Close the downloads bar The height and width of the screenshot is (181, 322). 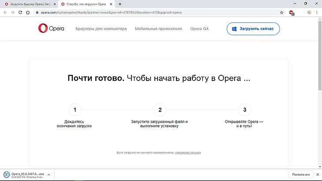click(318, 174)
